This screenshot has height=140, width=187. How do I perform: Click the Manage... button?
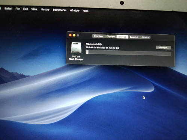[163, 47]
